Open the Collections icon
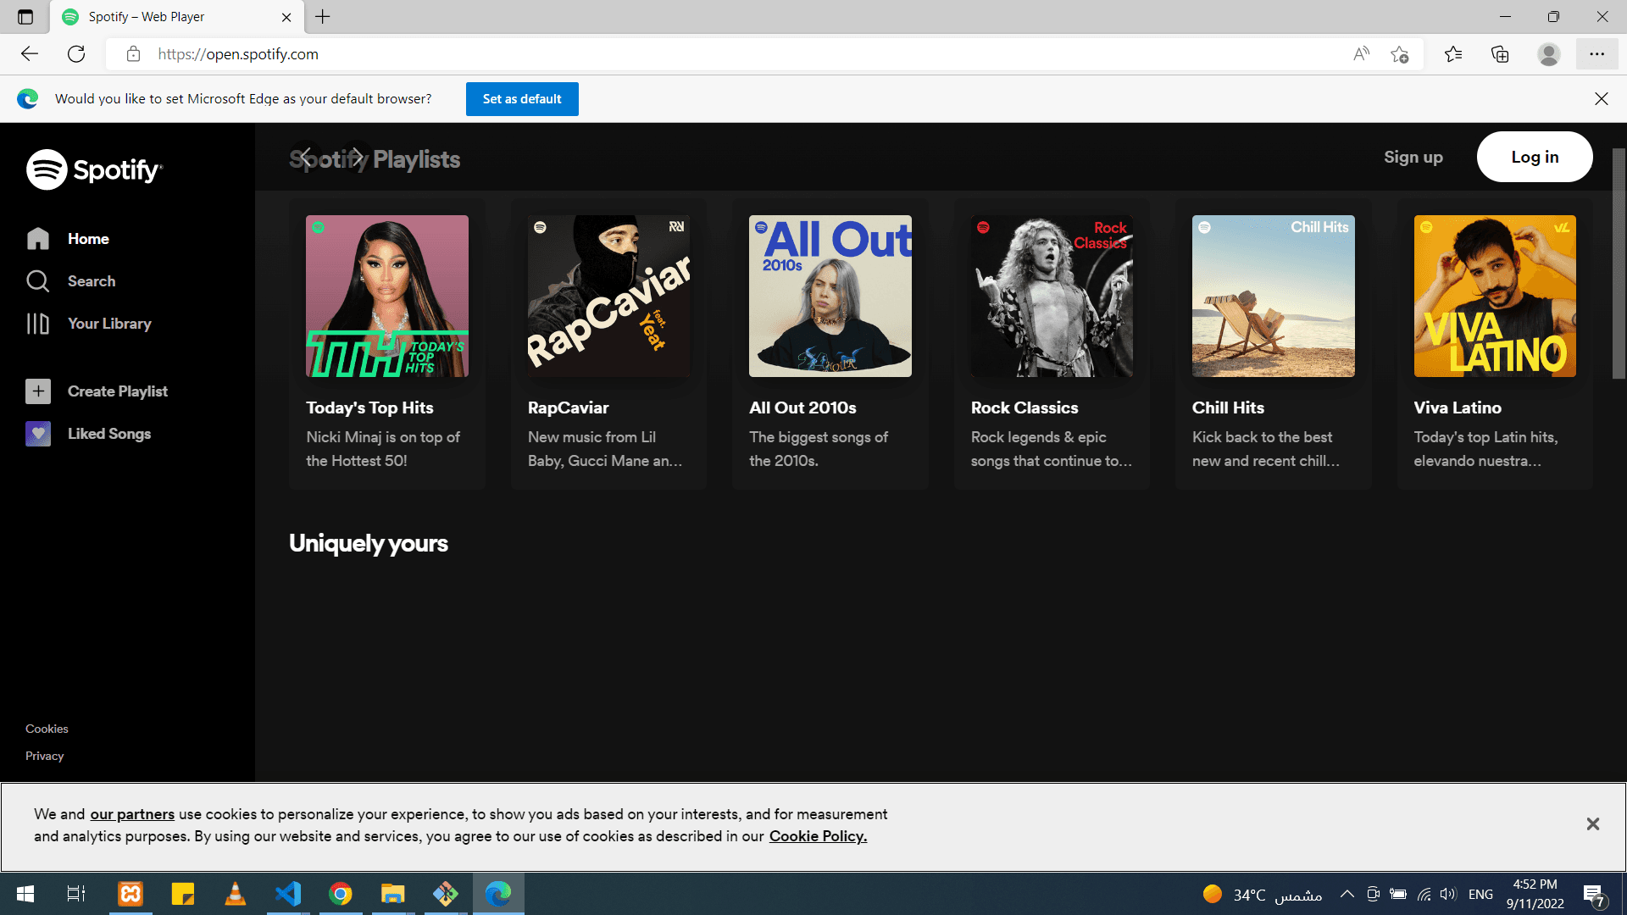The width and height of the screenshot is (1627, 915). click(1500, 54)
